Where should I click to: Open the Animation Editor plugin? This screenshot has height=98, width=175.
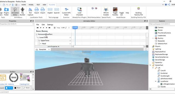click(15, 11)
